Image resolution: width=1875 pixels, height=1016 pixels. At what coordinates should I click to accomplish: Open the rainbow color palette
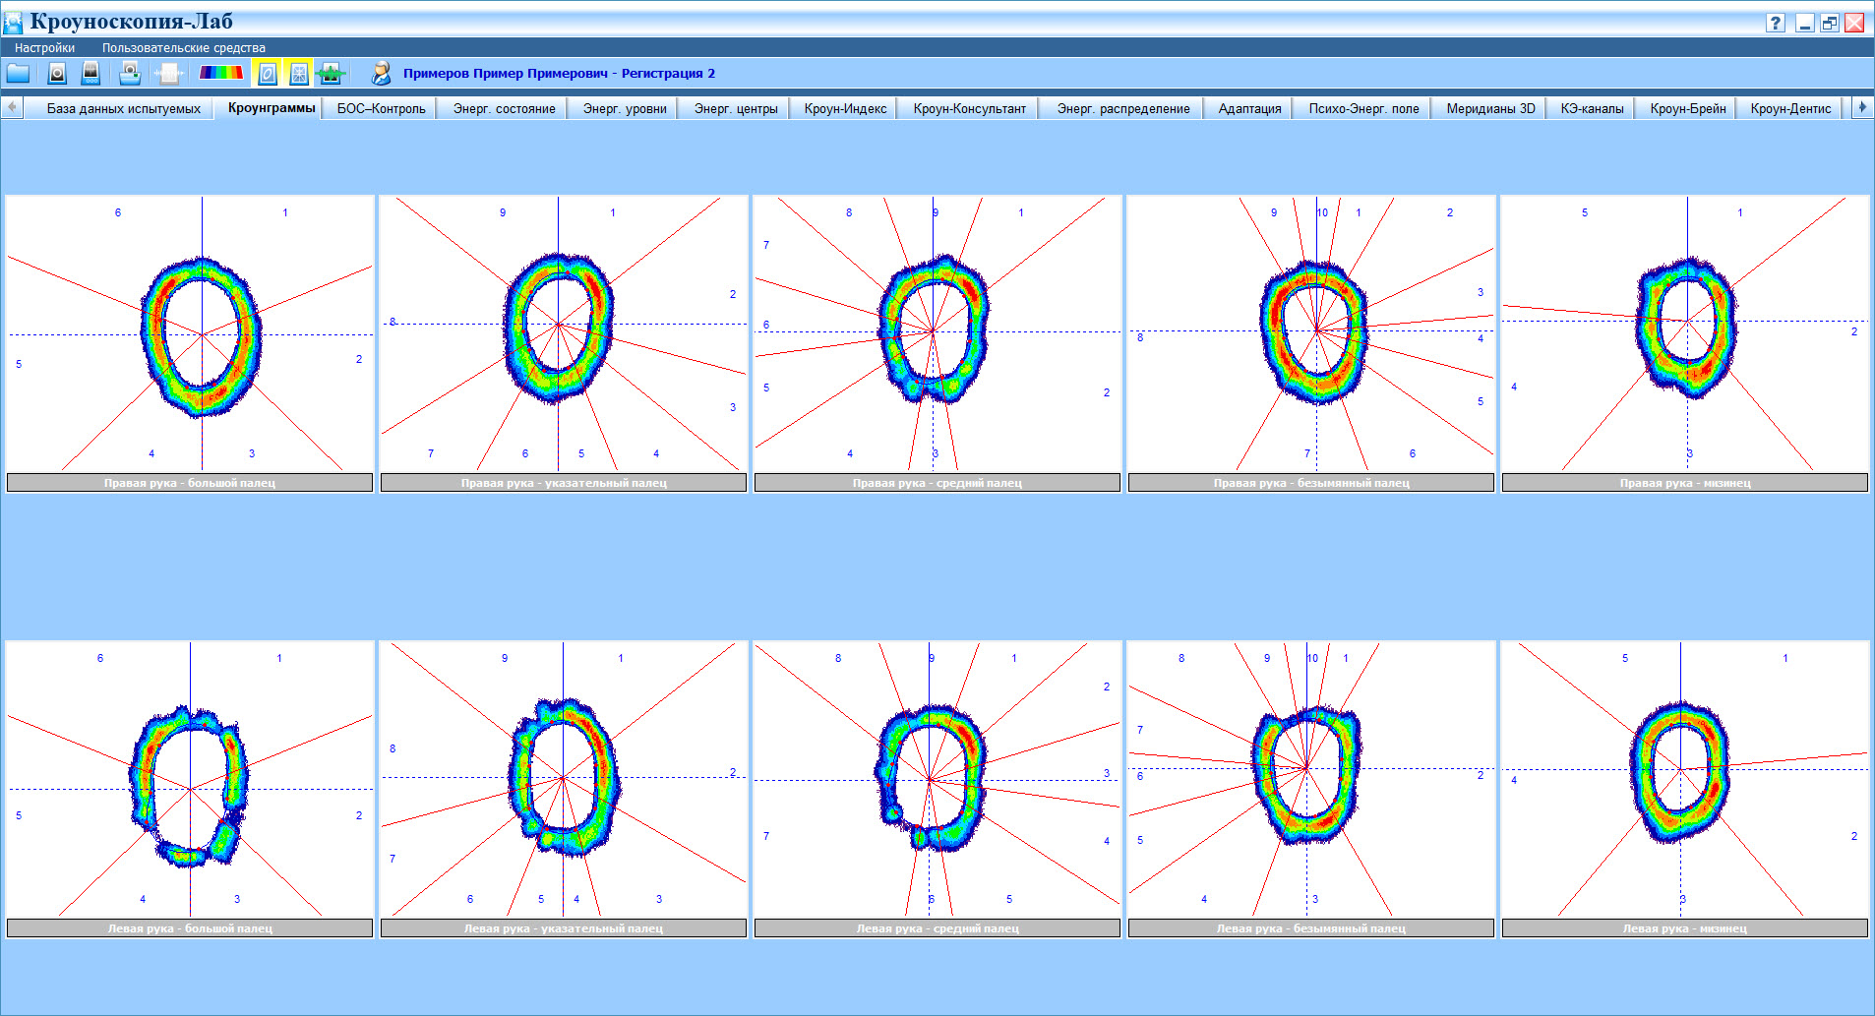tap(220, 73)
